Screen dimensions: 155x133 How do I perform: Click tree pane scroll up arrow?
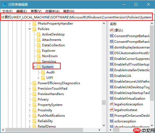pyautogui.click(x=104, y=24)
